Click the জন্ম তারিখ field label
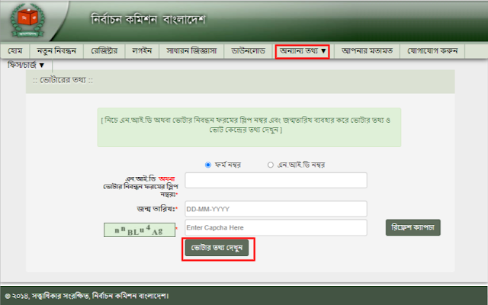Viewport: 488px width, 305px height. pyautogui.click(x=157, y=209)
